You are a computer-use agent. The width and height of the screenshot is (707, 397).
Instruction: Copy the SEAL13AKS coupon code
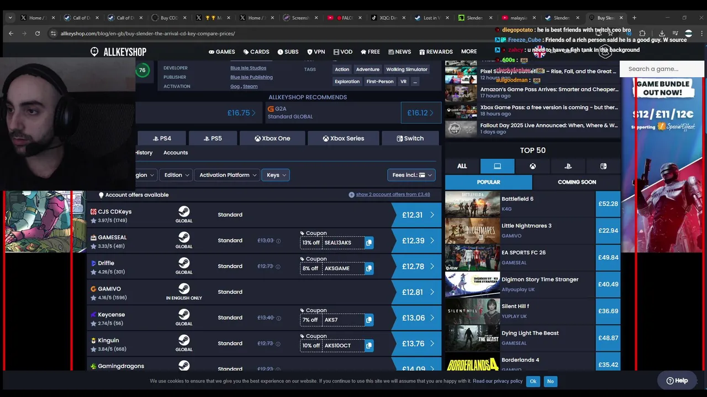coord(369,243)
